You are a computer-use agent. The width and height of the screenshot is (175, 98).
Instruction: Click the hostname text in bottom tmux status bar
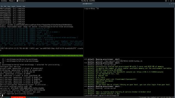coord(150,97)
